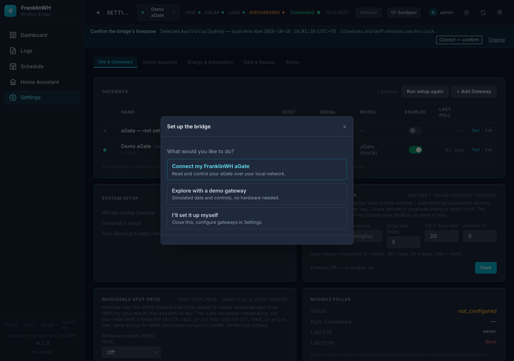Open the GitHub link in sidebar footer
Viewport: 514px width, 361px height.
coord(11,325)
